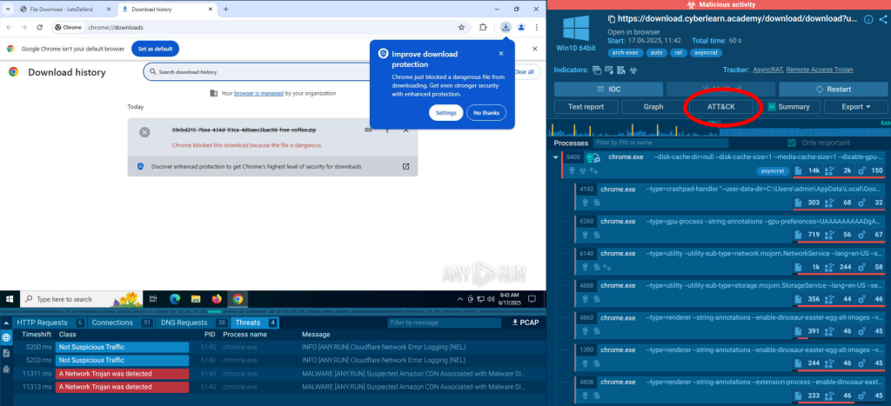Screen dimensions: 891x406
Task: Dismiss the default browser infobar
Action: [535, 49]
